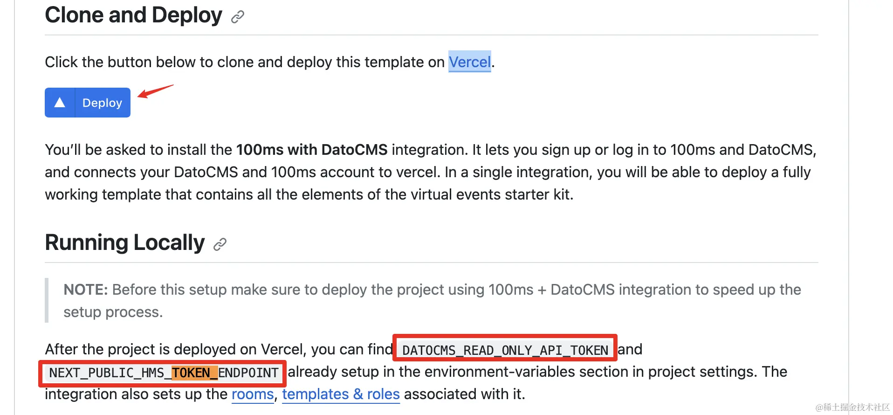Click anchor link icon beside Running Locally
The image size is (893, 415).
point(220,244)
